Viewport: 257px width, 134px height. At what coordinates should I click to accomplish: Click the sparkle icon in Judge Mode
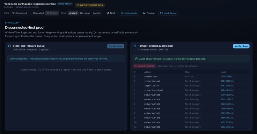pos(122,13)
